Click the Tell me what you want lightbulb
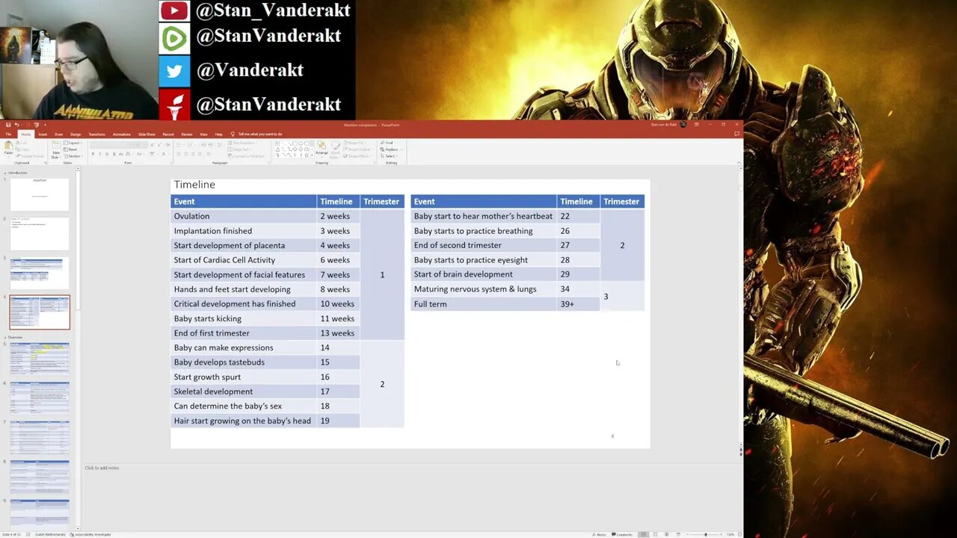The width and height of the screenshot is (957, 538). click(x=233, y=134)
